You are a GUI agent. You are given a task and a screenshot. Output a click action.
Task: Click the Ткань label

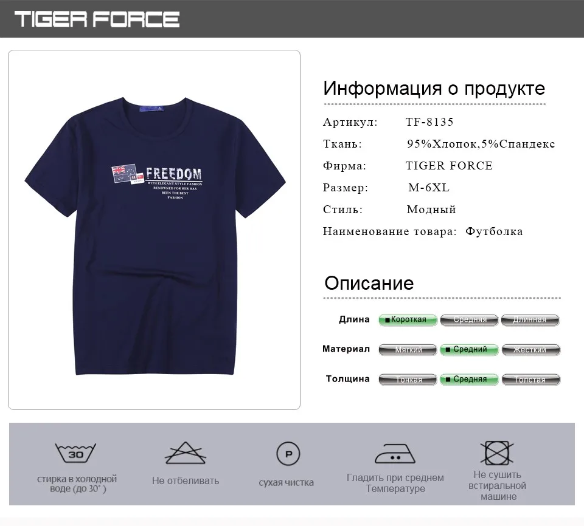pyautogui.click(x=342, y=144)
